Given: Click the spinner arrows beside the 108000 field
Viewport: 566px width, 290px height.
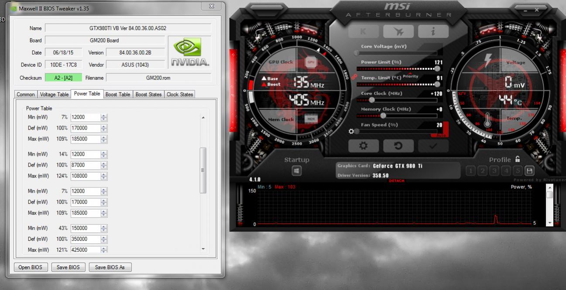Looking at the screenshot, I should tap(104, 176).
